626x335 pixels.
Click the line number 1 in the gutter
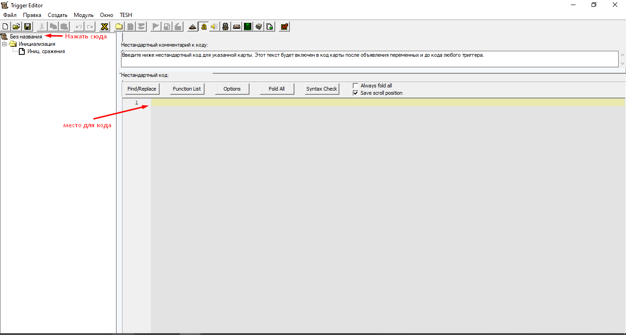point(137,103)
